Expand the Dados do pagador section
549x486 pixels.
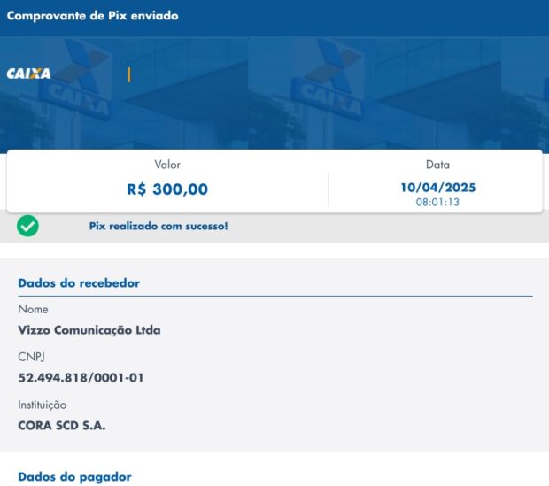(74, 476)
